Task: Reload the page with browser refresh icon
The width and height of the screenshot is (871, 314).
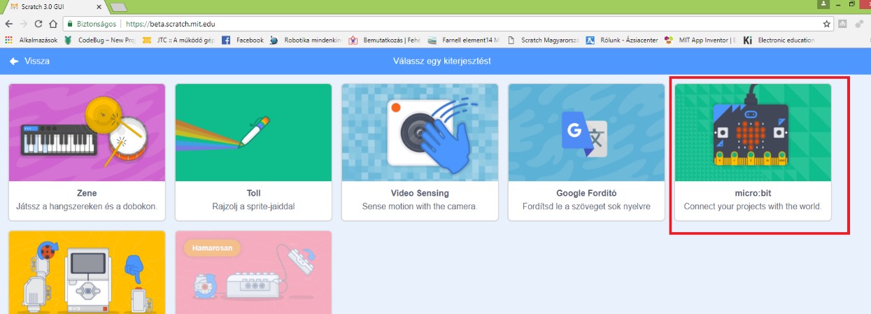Action: coord(38,24)
